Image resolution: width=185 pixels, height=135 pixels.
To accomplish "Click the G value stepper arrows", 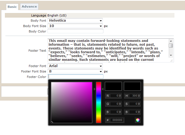I will (x=120, y=104).
